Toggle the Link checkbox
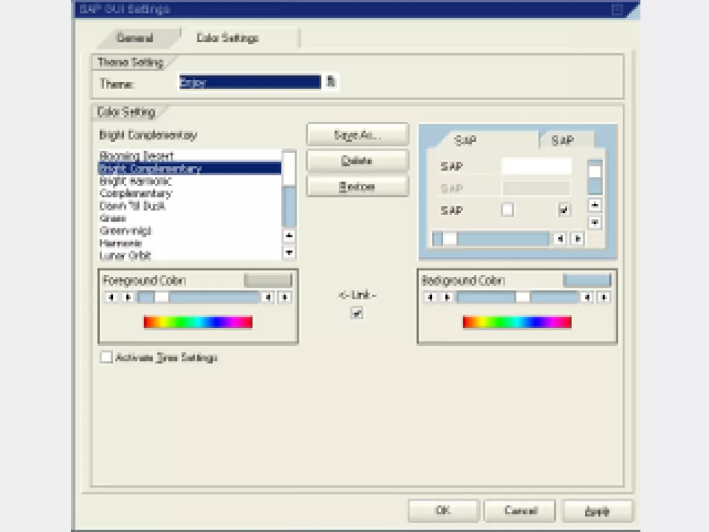The width and height of the screenshot is (709, 532). pyautogui.click(x=357, y=314)
